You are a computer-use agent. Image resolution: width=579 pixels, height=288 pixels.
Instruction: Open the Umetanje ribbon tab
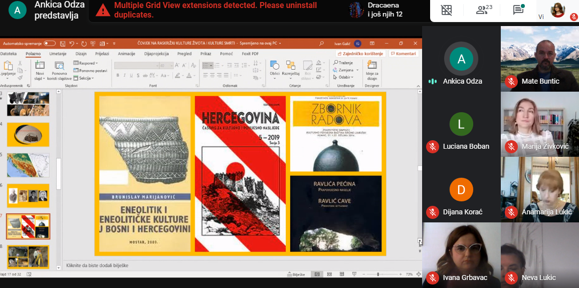pyautogui.click(x=58, y=54)
